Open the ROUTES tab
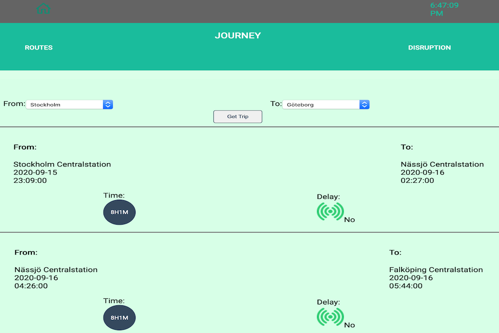Image resolution: width=499 pixels, height=333 pixels. click(x=38, y=48)
